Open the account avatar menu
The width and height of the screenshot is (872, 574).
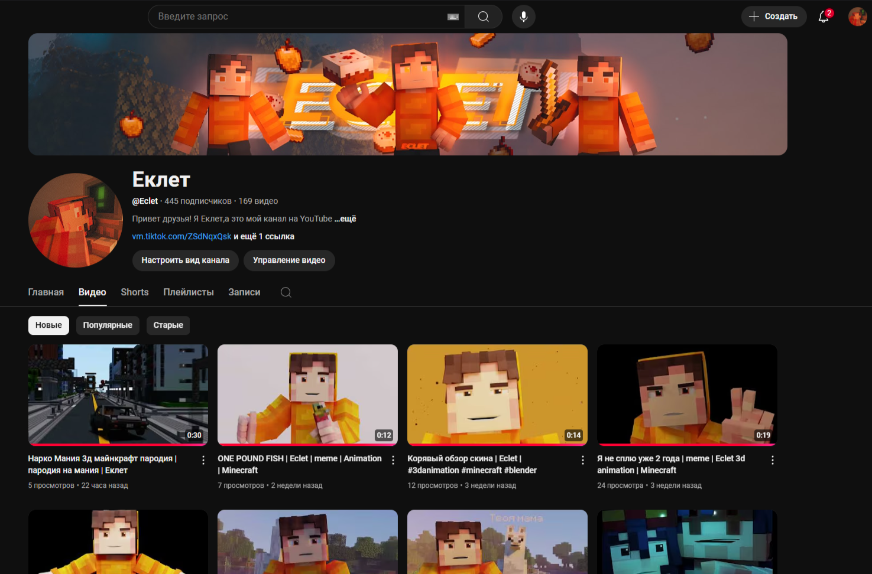tap(857, 17)
